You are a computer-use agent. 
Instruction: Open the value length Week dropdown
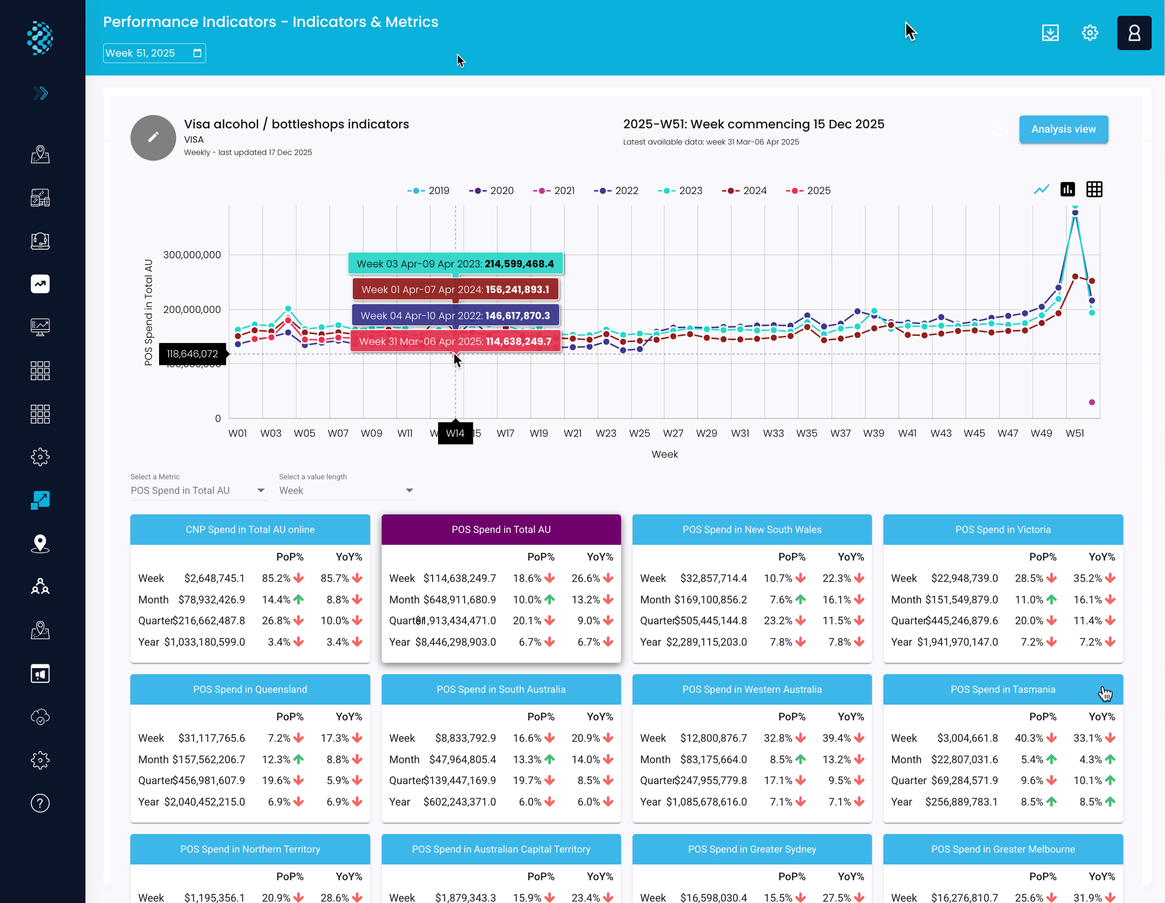click(x=347, y=490)
